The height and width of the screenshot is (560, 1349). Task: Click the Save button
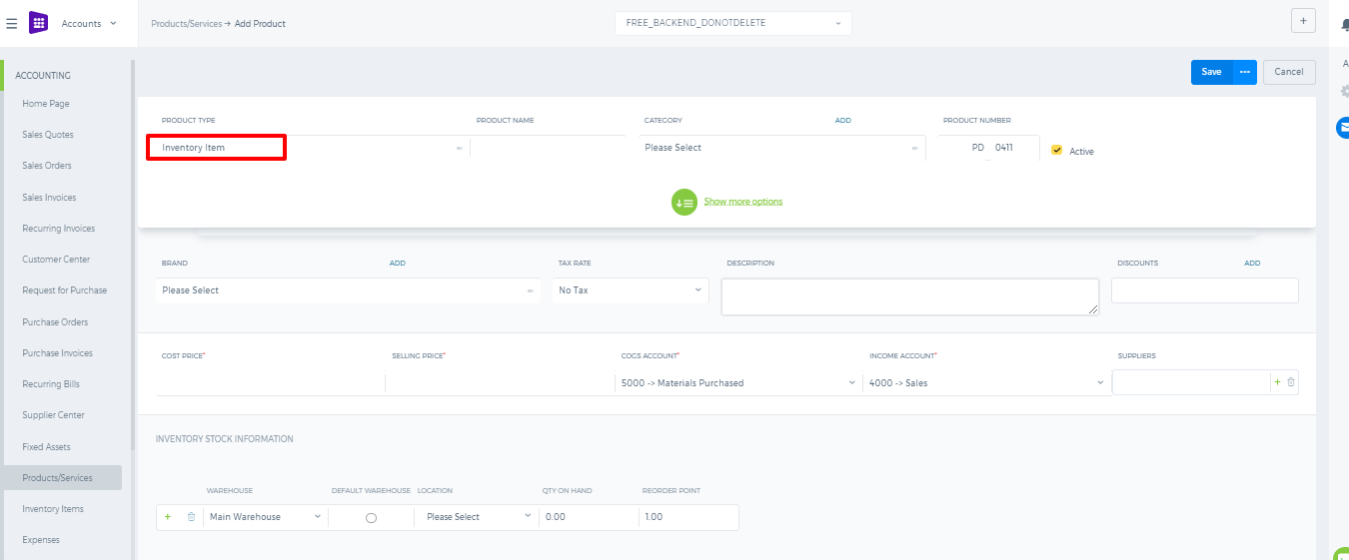click(1212, 72)
